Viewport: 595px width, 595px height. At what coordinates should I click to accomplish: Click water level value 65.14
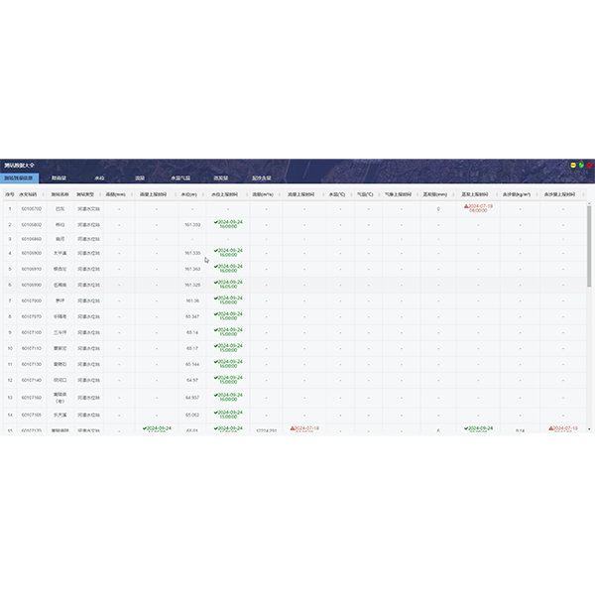coord(192,333)
